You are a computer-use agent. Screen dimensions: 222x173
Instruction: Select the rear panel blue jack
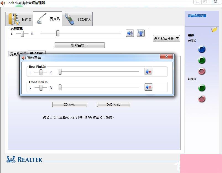[x=202, y=49]
